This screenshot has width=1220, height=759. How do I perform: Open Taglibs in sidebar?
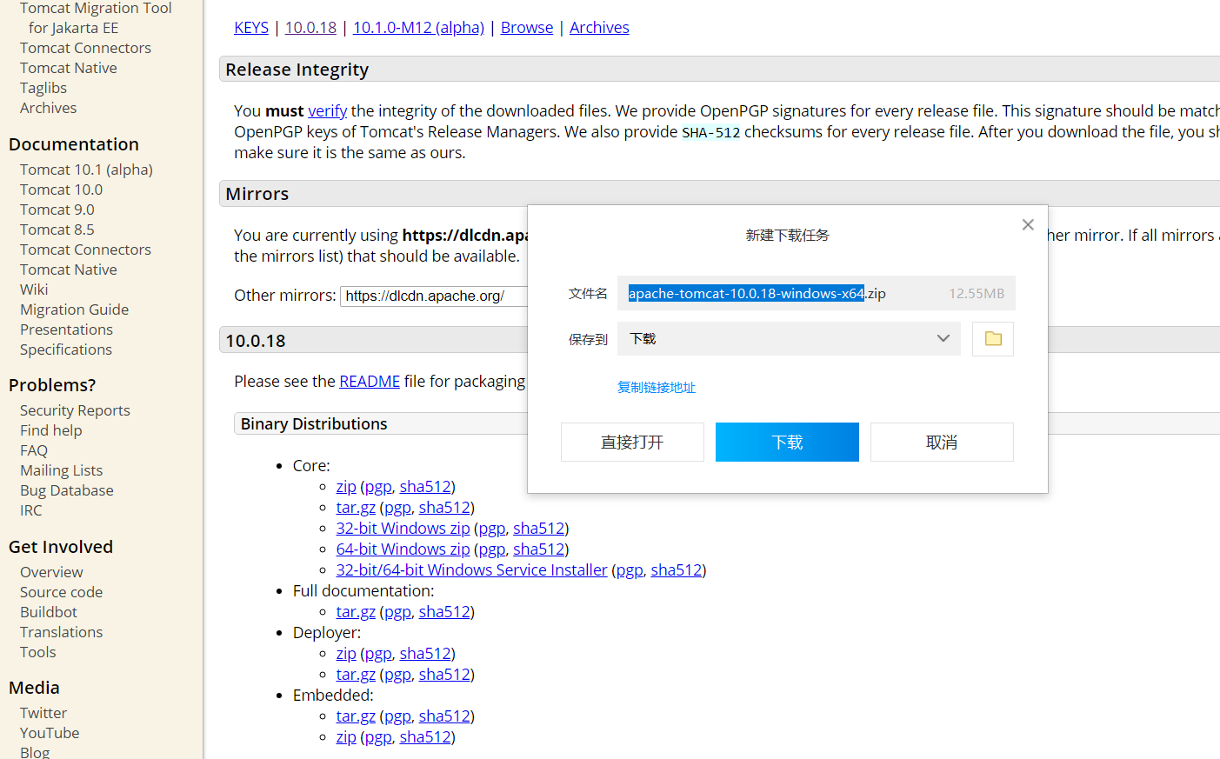pyautogui.click(x=43, y=88)
